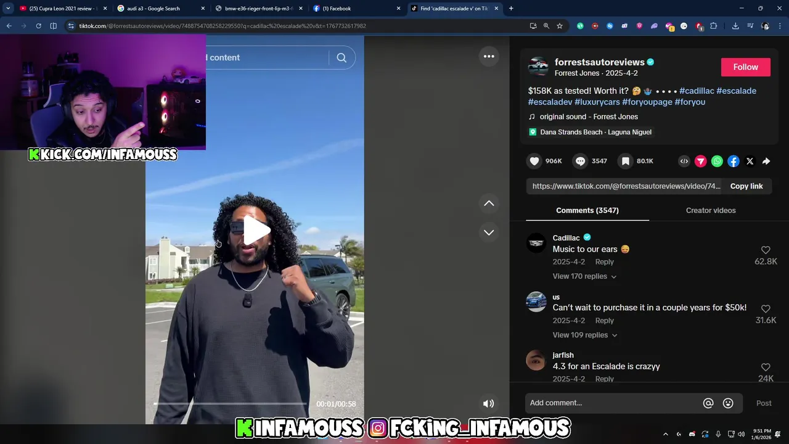The width and height of the screenshot is (789, 444).
Task: Reply to Cadillac's comment
Action: (x=604, y=262)
